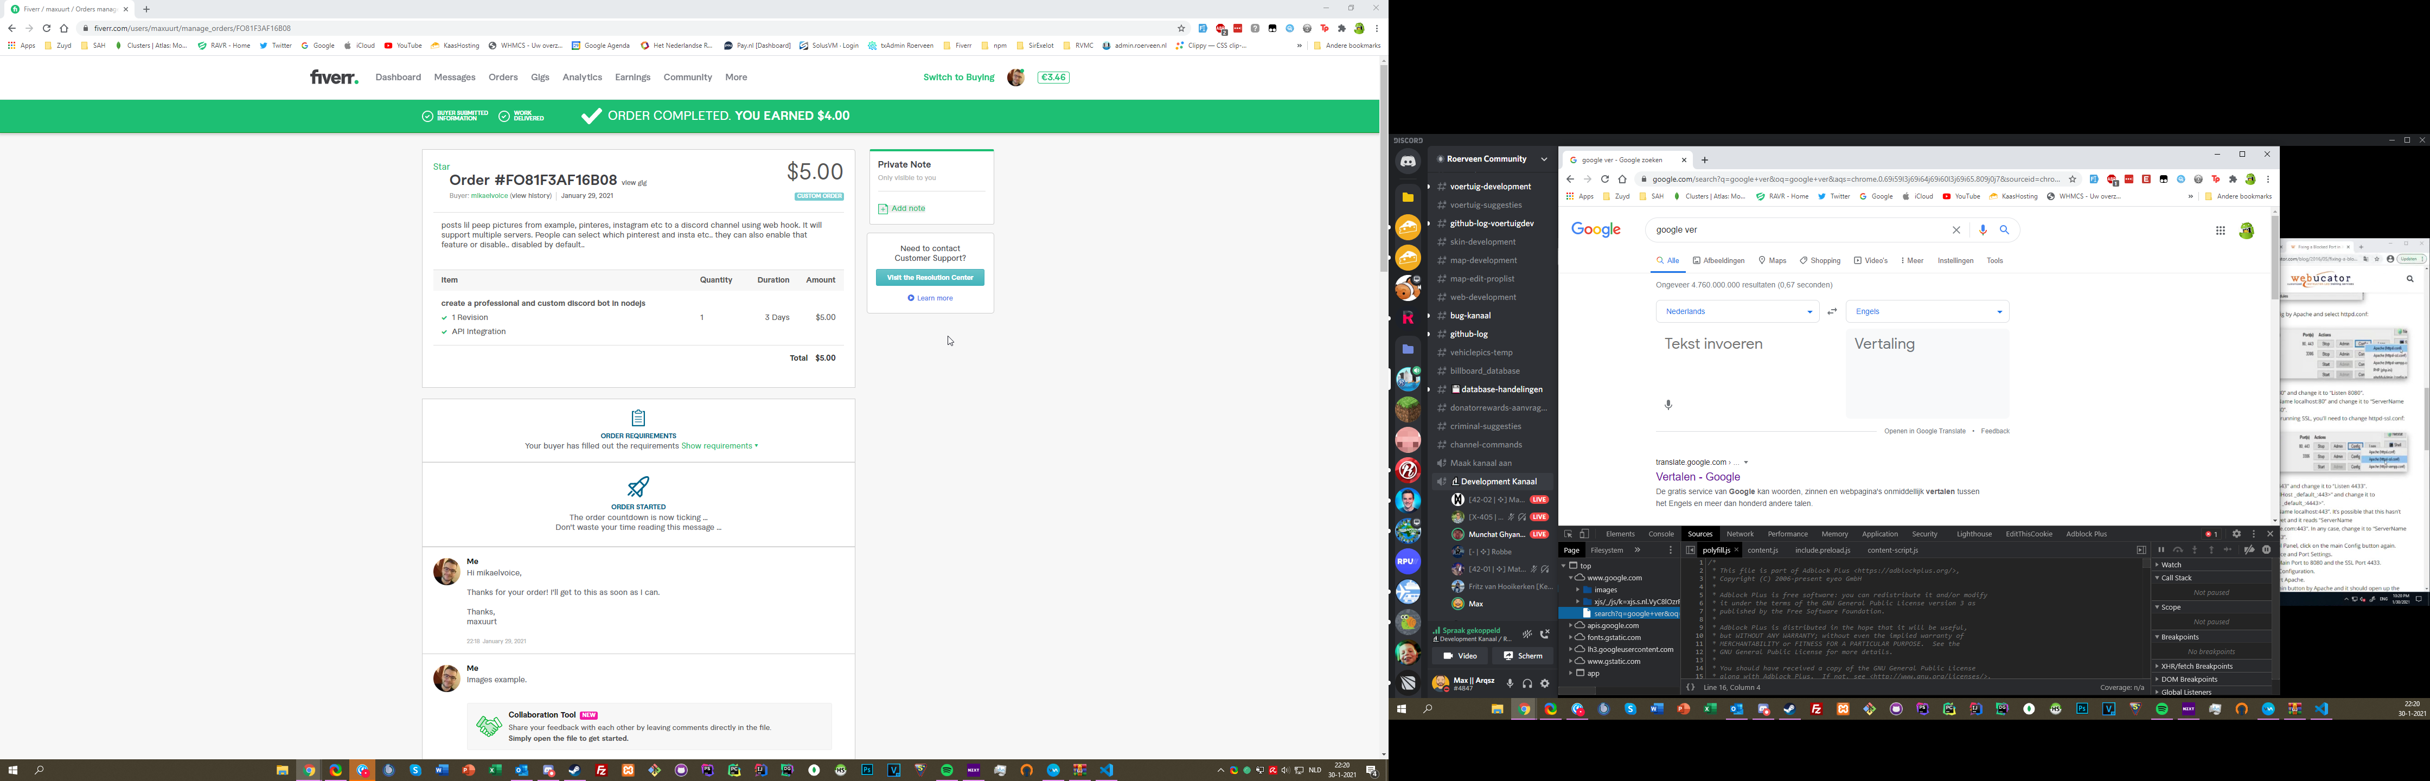Expand the apis.google.com tree node
This screenshot has width=2430, height=781.
click(1571, 625)
